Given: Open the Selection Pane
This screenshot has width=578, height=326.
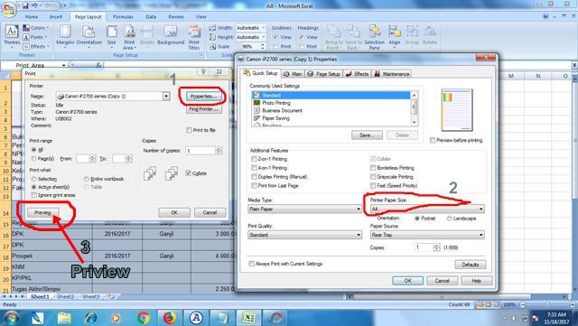Looking at the screenshot, I should pyautogui.click(x=374, y=36).
